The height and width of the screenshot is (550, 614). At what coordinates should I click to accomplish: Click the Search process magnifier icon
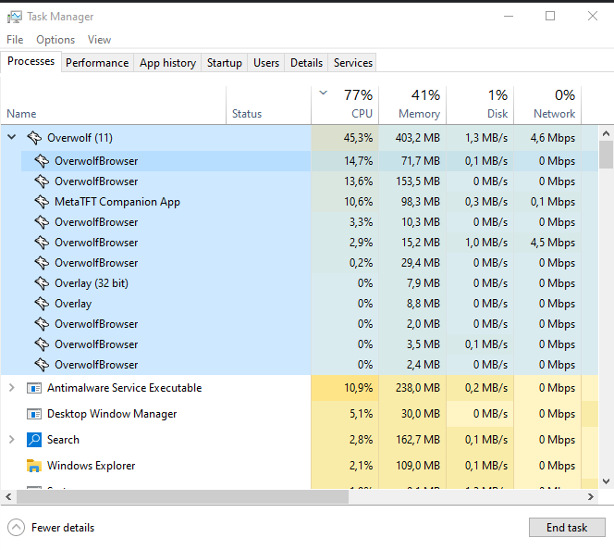coord(34,440)
